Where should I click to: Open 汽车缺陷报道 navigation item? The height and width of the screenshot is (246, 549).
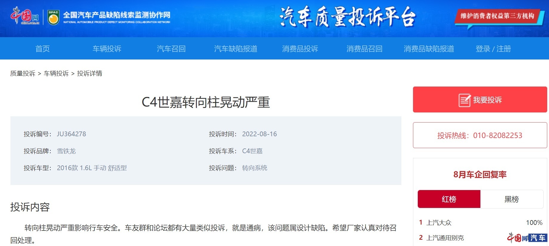pyautogui.click(x=236, y=49)
